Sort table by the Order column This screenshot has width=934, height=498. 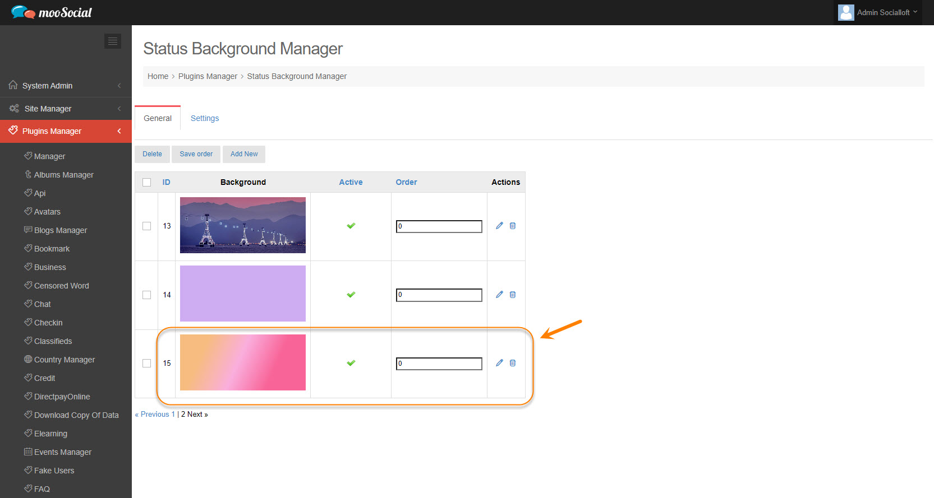point(406,182)
